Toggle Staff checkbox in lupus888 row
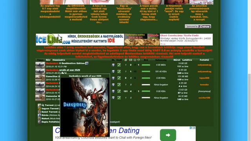 point(119,78)
